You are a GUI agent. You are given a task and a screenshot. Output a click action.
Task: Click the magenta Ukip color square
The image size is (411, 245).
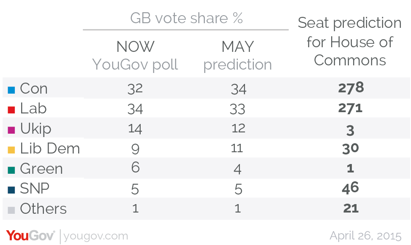11,130
